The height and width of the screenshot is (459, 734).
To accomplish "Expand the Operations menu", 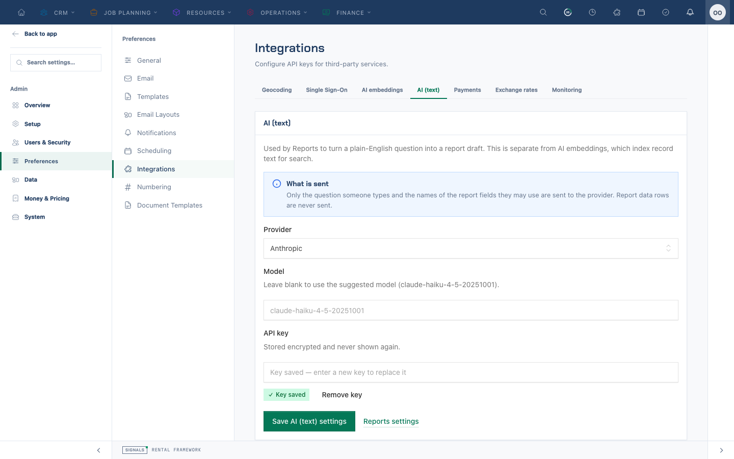I will [x=277, y=12].
